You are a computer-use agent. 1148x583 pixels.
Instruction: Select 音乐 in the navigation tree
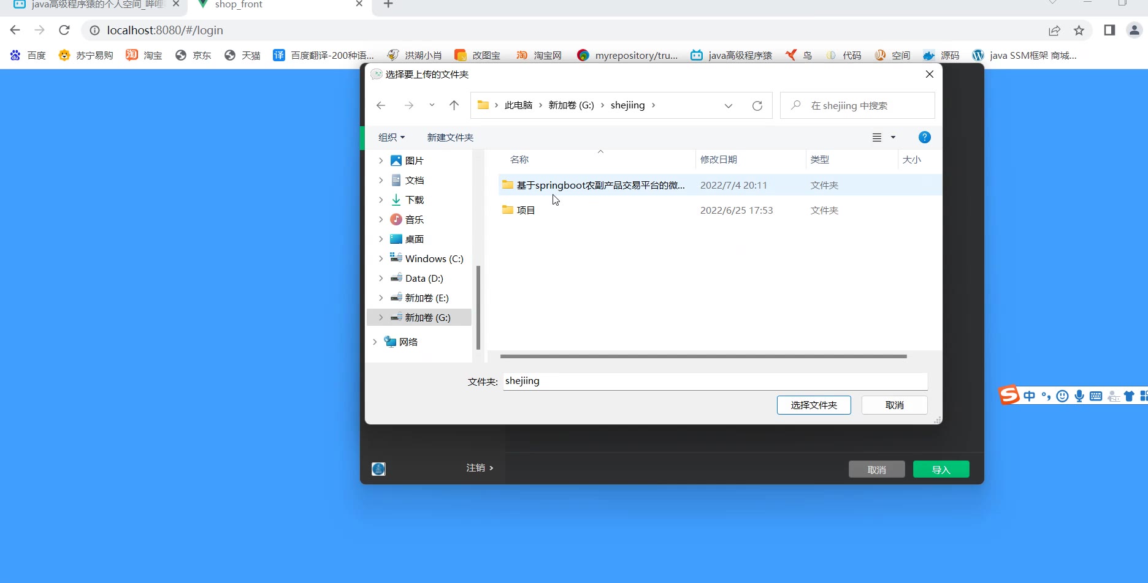[415, 219]
